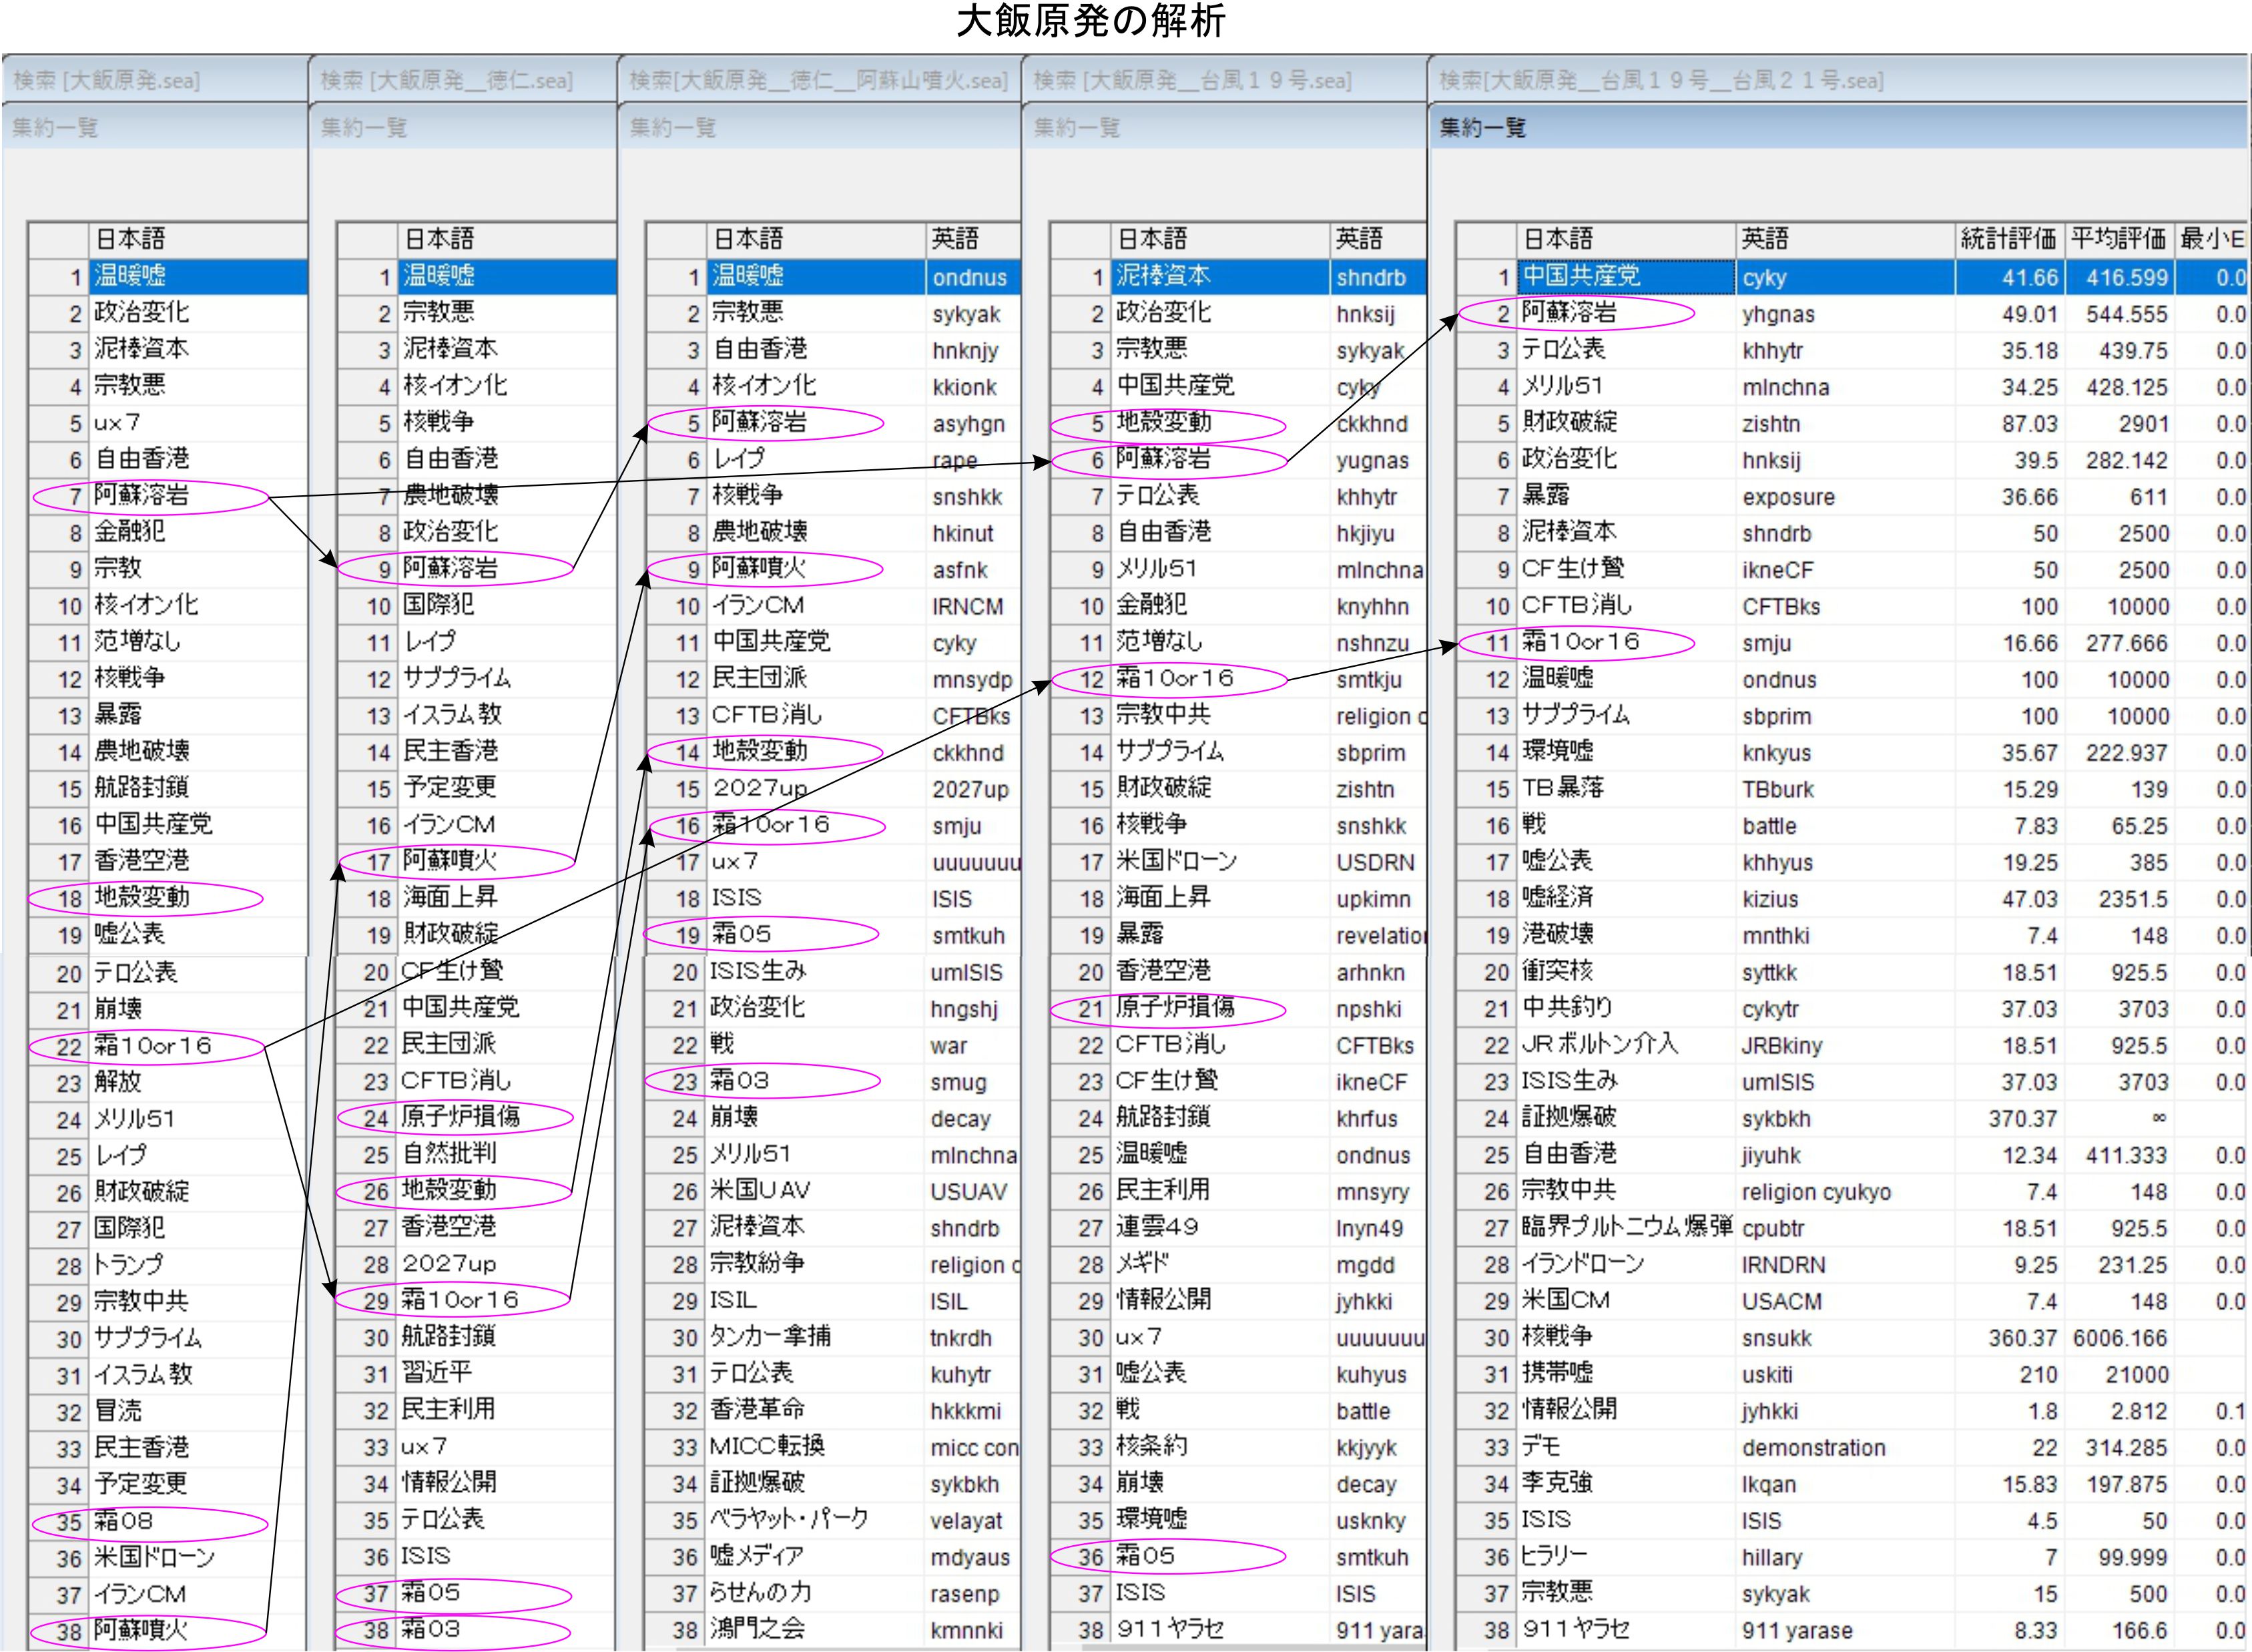Screen dimensions: 2252x1652
Task: Select 霜05 row 19 in third list
Action: (741, 935)
